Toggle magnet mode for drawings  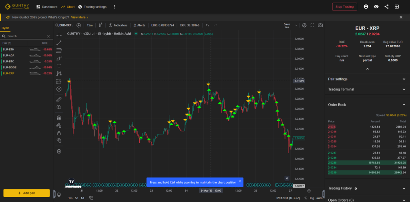click(x=59, y=117)
